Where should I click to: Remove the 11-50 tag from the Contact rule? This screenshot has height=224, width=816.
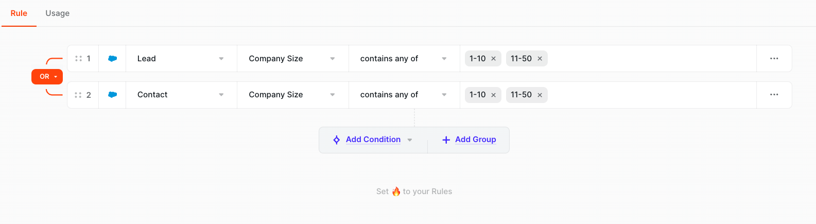540,95
